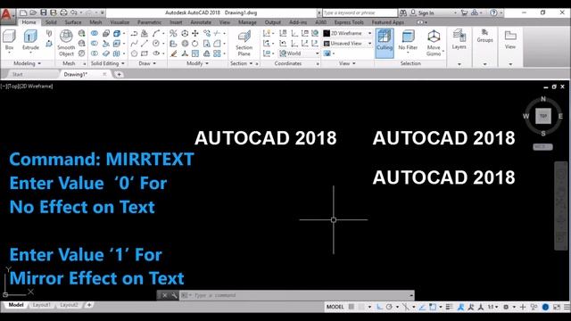Expand the Modify panel
Screen dimensions: 571x321
pos(197,63)
